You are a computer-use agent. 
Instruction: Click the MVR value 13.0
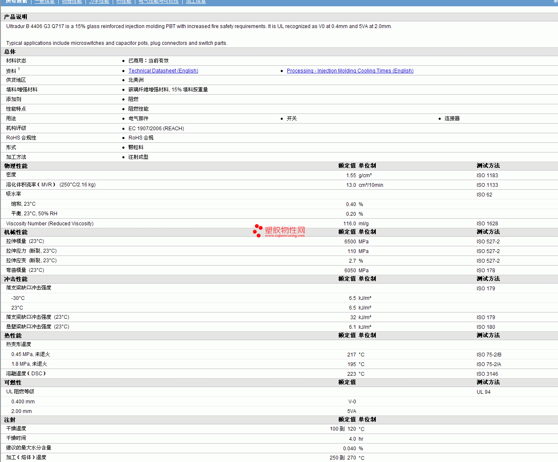pyautogui.click(x=351, y=185)
